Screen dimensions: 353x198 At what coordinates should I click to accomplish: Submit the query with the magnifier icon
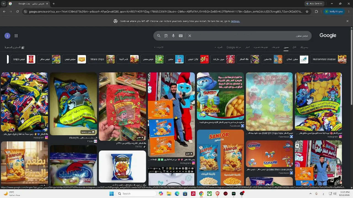pos(159,36)
